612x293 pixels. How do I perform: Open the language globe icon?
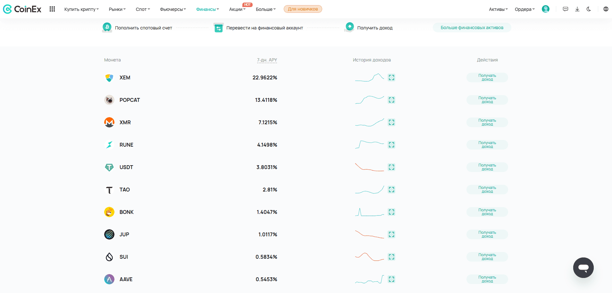(606, 9)
